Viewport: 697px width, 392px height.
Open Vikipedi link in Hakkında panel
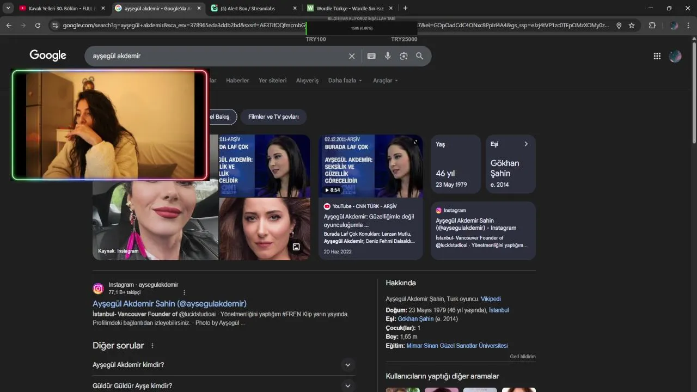491,299
